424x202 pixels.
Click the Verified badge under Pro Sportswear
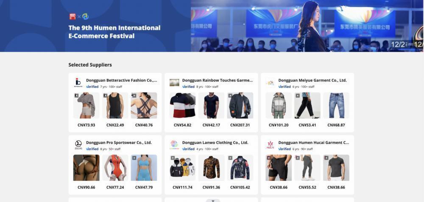92,149
